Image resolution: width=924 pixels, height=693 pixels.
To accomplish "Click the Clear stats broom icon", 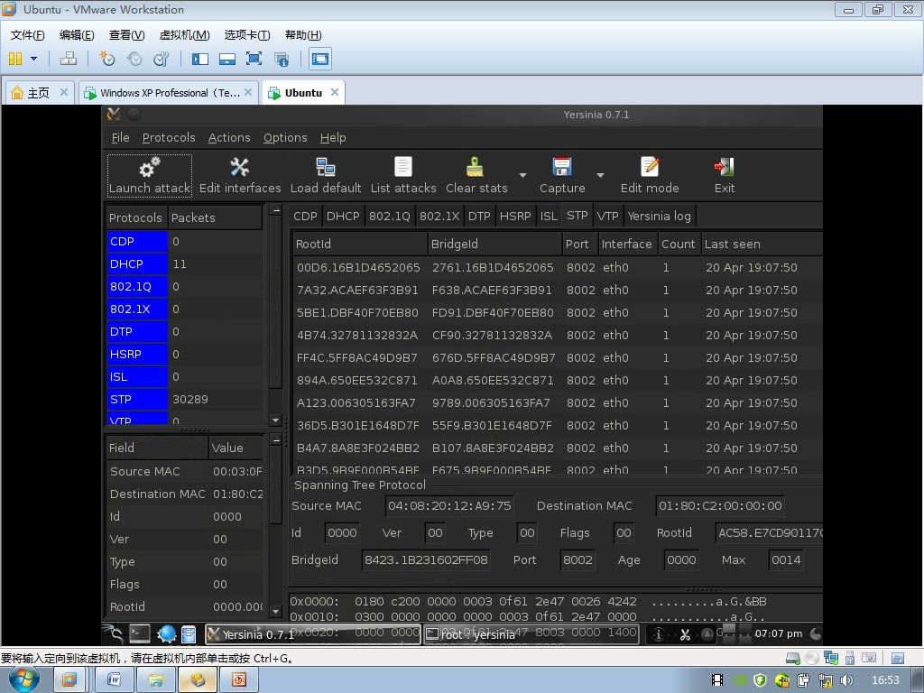I will tap(475, 167).
